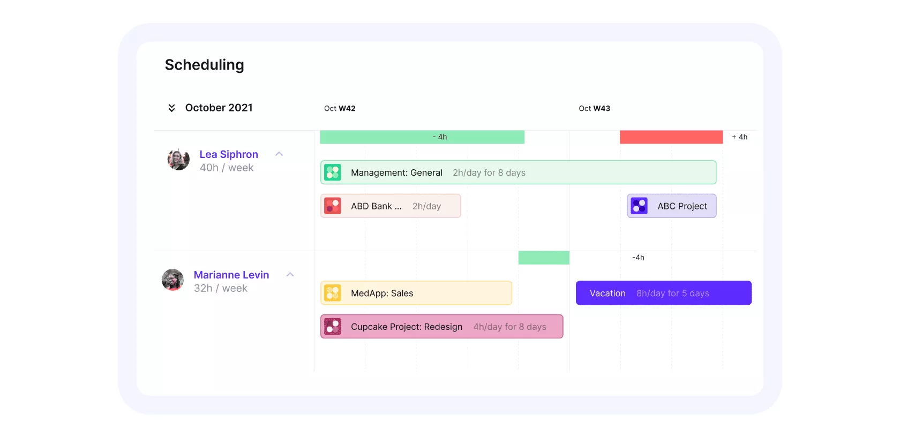
Task: Collapse all rows with the October 2021 double chevron
Action: point(171,108)
